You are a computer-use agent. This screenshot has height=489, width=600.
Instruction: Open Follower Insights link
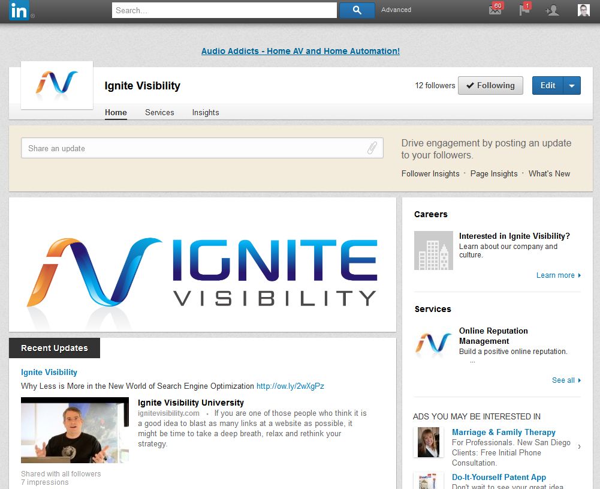point(430,174)
